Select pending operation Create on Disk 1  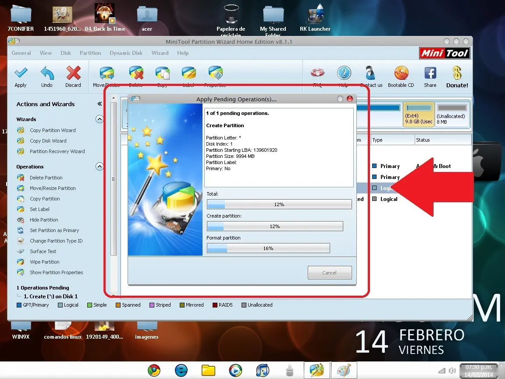click(x=50, y=297)
